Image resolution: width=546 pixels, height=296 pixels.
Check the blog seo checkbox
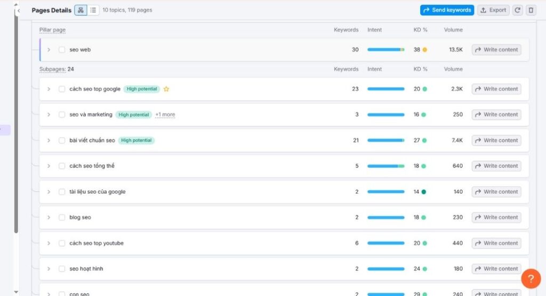tap(62, 217)
